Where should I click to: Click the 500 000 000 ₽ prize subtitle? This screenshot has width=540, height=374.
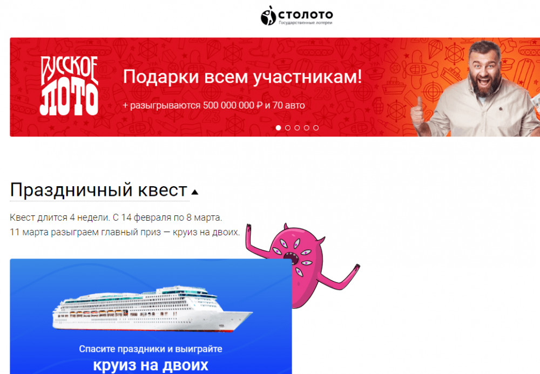click(214, 105)
